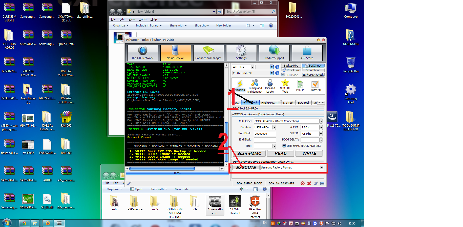Click the volume icon in system tray
The height and width of the screenshot is (227, 463).
[339, 223]
